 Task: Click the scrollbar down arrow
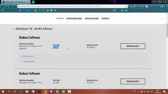click(x=167, y=88)
